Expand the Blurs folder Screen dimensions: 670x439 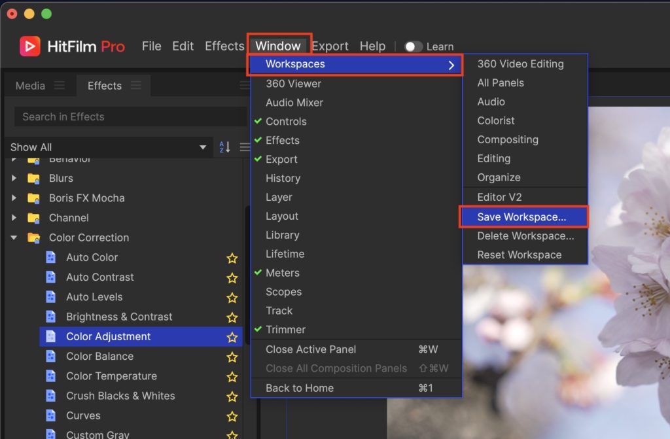(x=14, y=178)
